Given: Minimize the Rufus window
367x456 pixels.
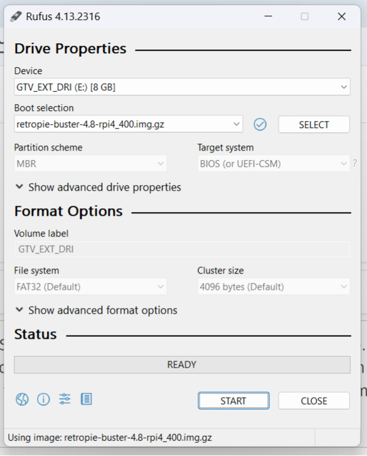Looking at the screenshot, I should coord(268,16).
